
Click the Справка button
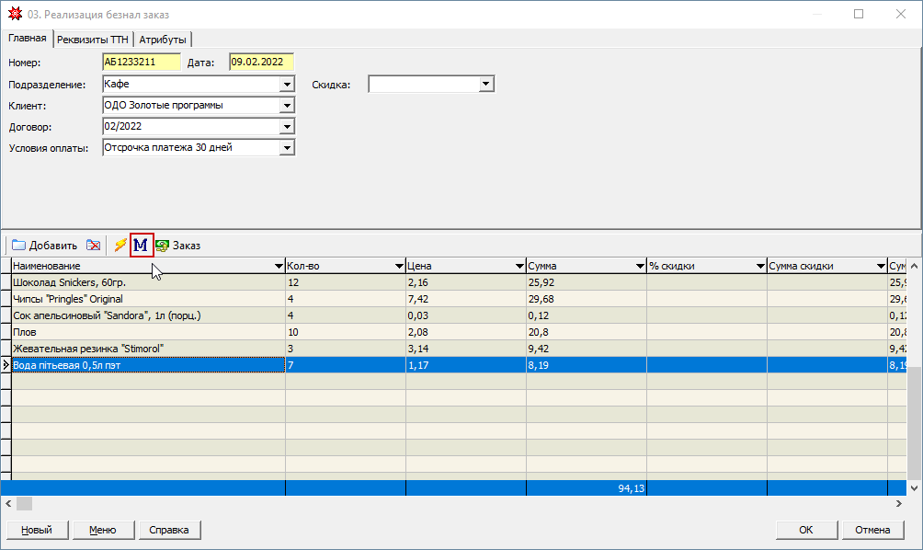(x=169, y=530)
